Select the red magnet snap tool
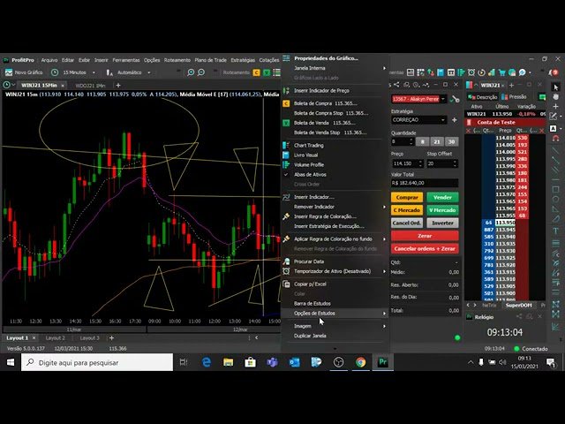This screenshot has width=565, height=424. point(555,138)
